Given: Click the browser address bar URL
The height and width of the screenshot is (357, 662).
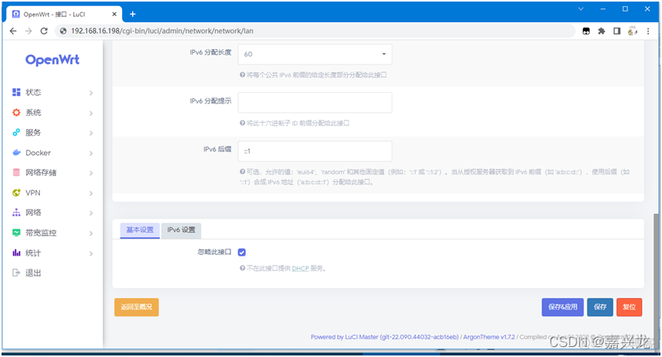Looking at the screenshot, I should [162, 31].
